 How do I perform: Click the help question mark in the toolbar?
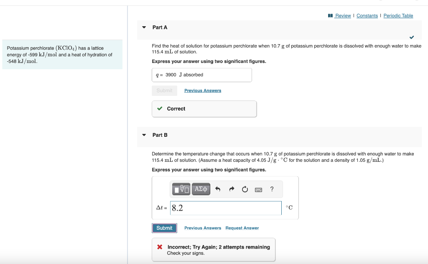click(272, 189)
